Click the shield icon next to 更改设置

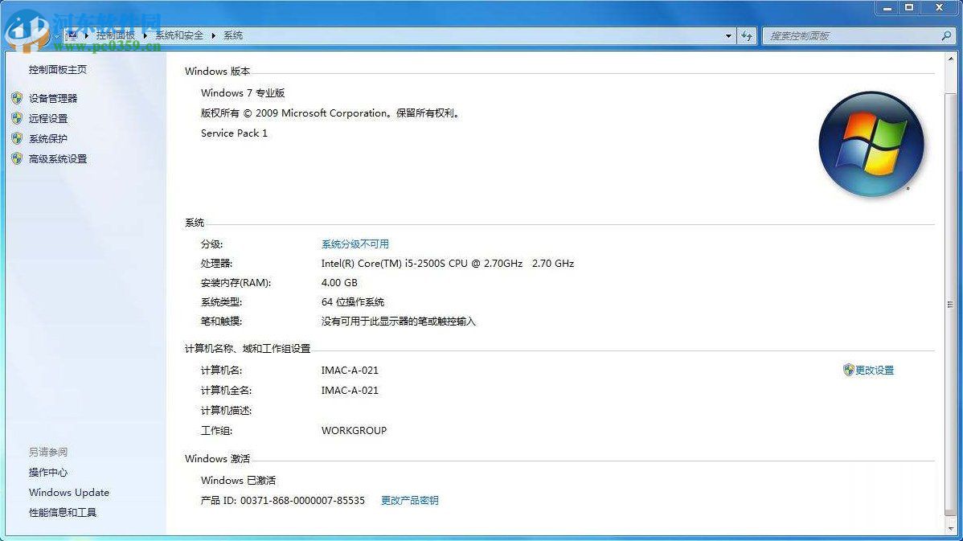click(848, 370)
